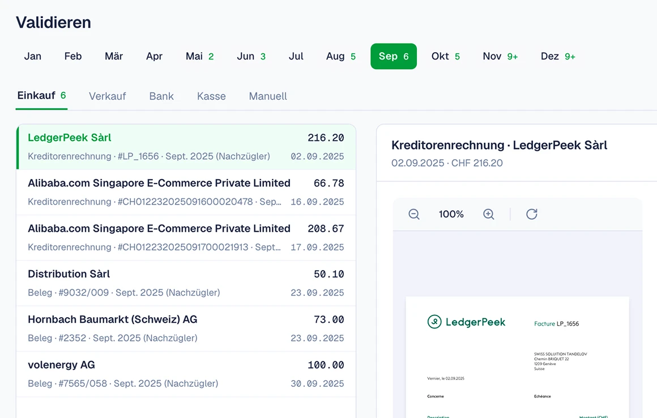Go to Jun month tab
Screen dimensions: 657x418
251,56
